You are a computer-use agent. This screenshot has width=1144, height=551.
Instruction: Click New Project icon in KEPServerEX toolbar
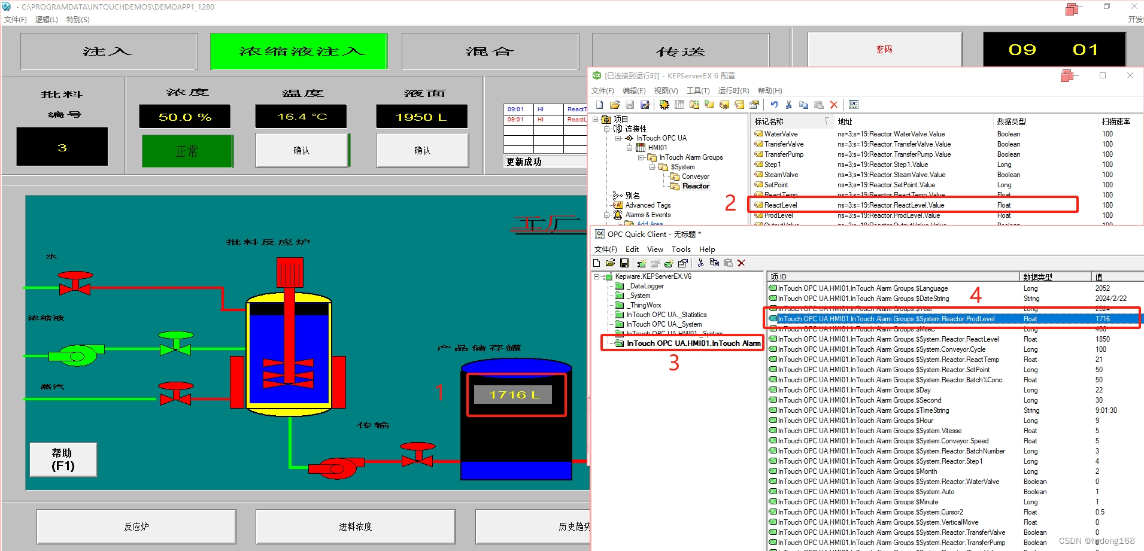[x=599, y=105]
